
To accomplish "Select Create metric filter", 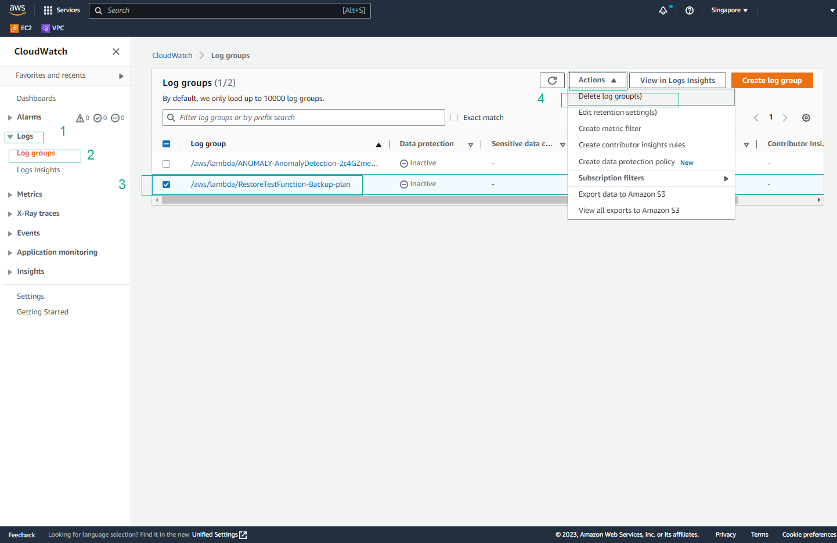I will tap(651, 129).
